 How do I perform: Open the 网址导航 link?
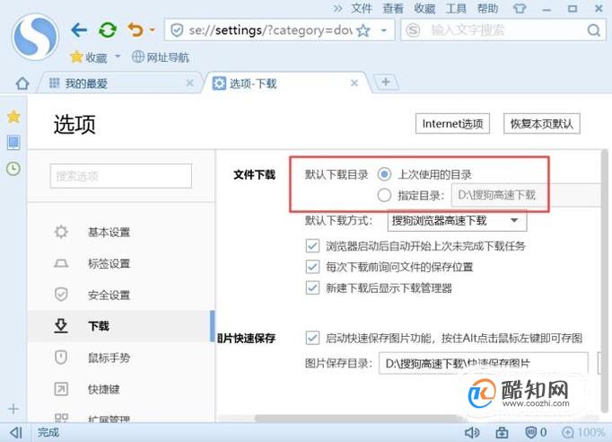tap(161, 57)
